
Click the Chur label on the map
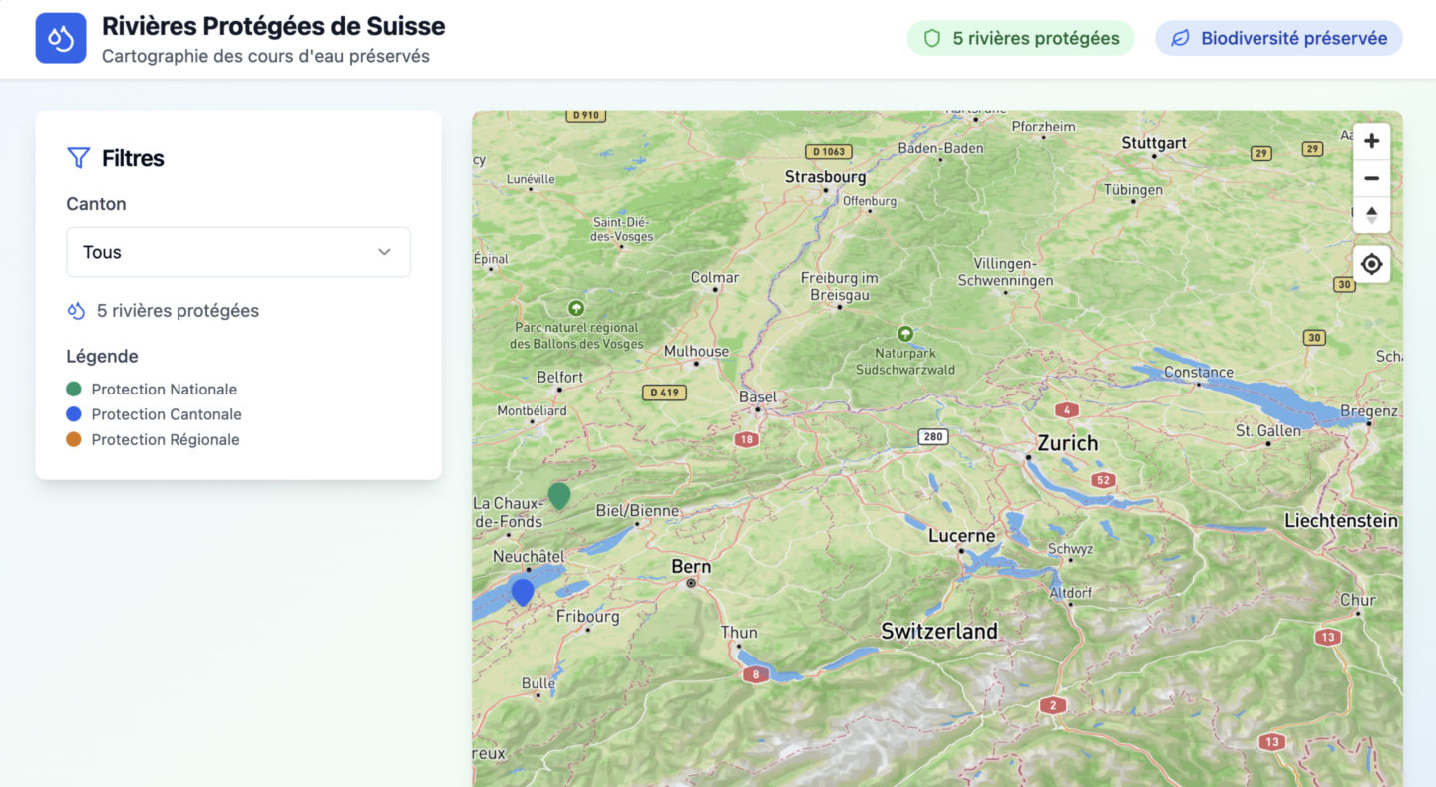click(1358, 599)
